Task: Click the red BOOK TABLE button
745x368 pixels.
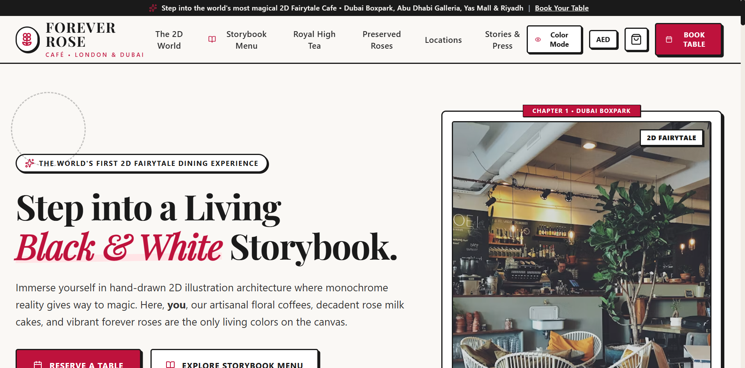Action: [688, 39]
